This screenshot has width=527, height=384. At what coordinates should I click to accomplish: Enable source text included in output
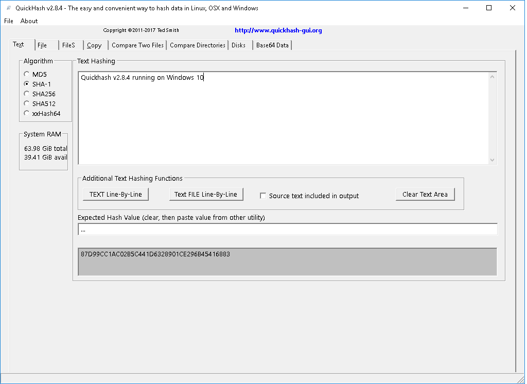coord(263,196)
